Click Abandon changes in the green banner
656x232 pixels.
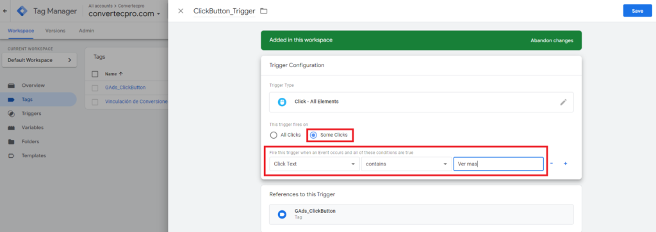[552, 40]
